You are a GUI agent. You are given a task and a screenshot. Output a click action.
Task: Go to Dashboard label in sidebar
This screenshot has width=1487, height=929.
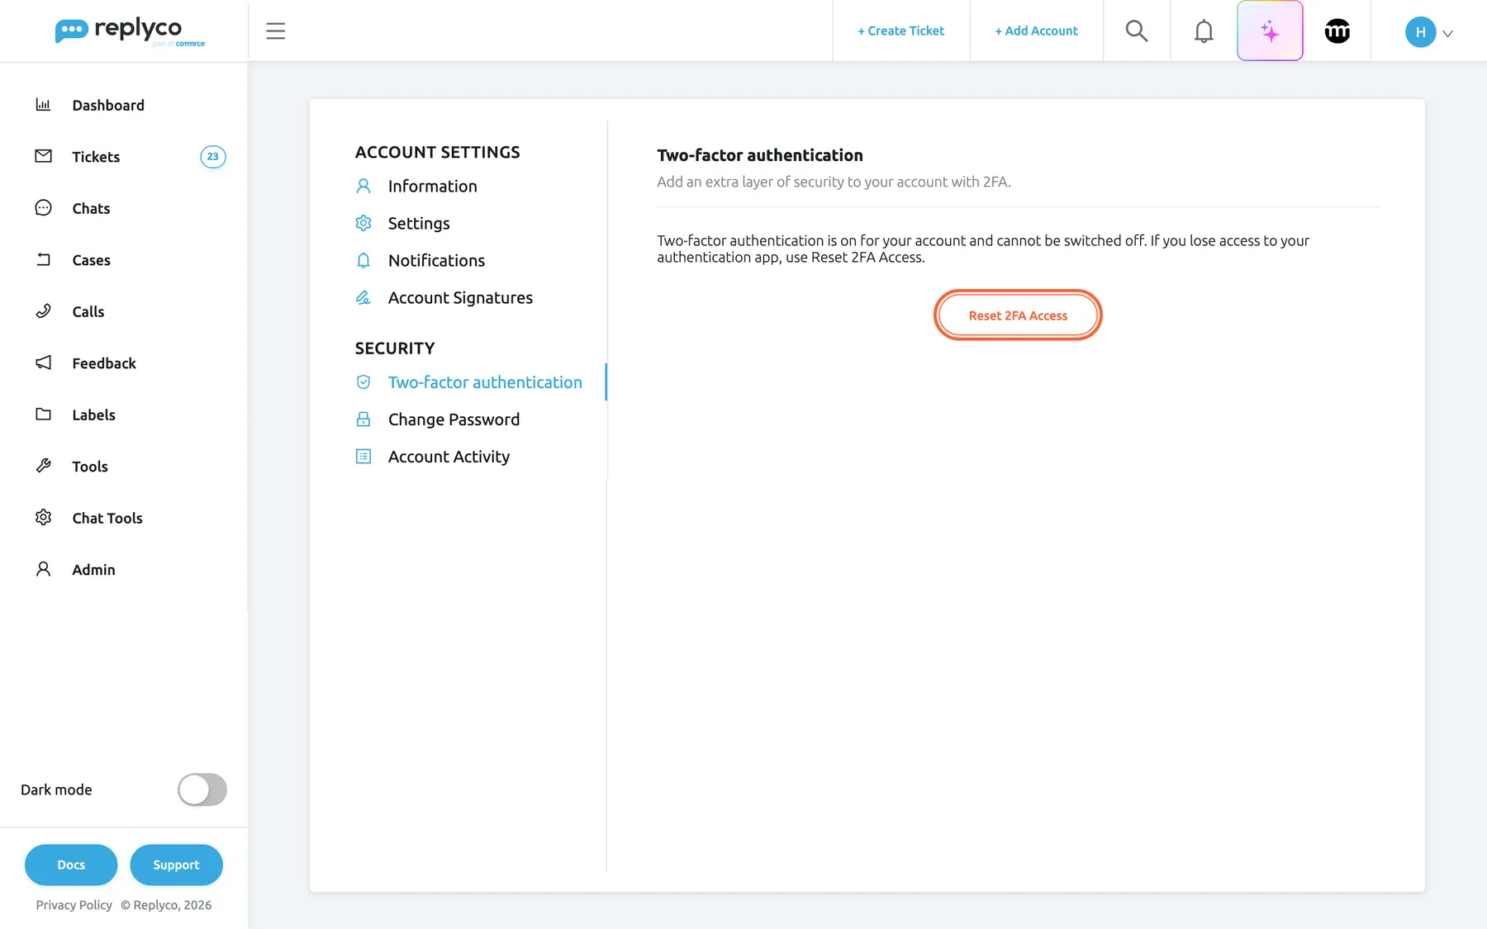(108, 105)
